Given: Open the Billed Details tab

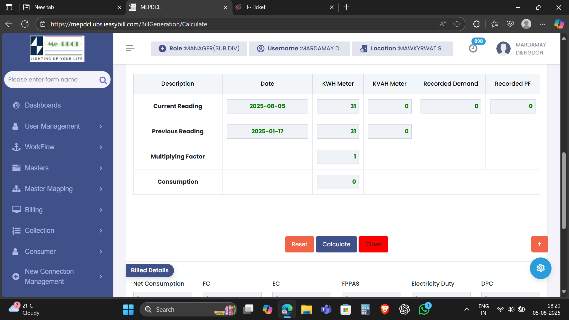Looking at the screenshot, I should (x=150, y=270).
